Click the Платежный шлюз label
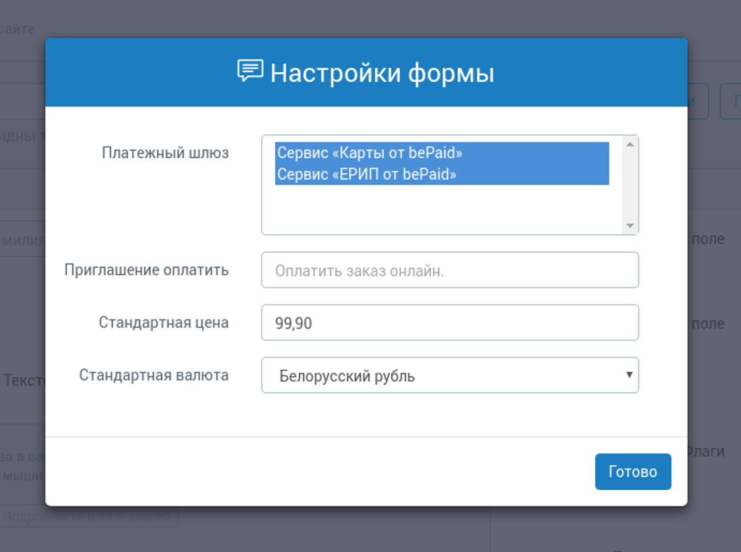 pyautogui.click(x=165, y=153)
